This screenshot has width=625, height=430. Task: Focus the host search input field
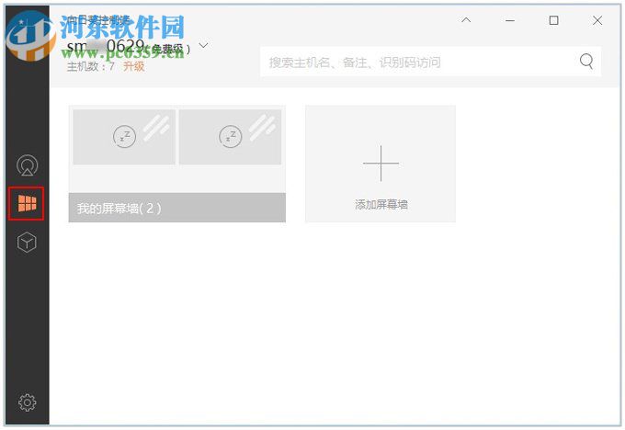(430, 62)
